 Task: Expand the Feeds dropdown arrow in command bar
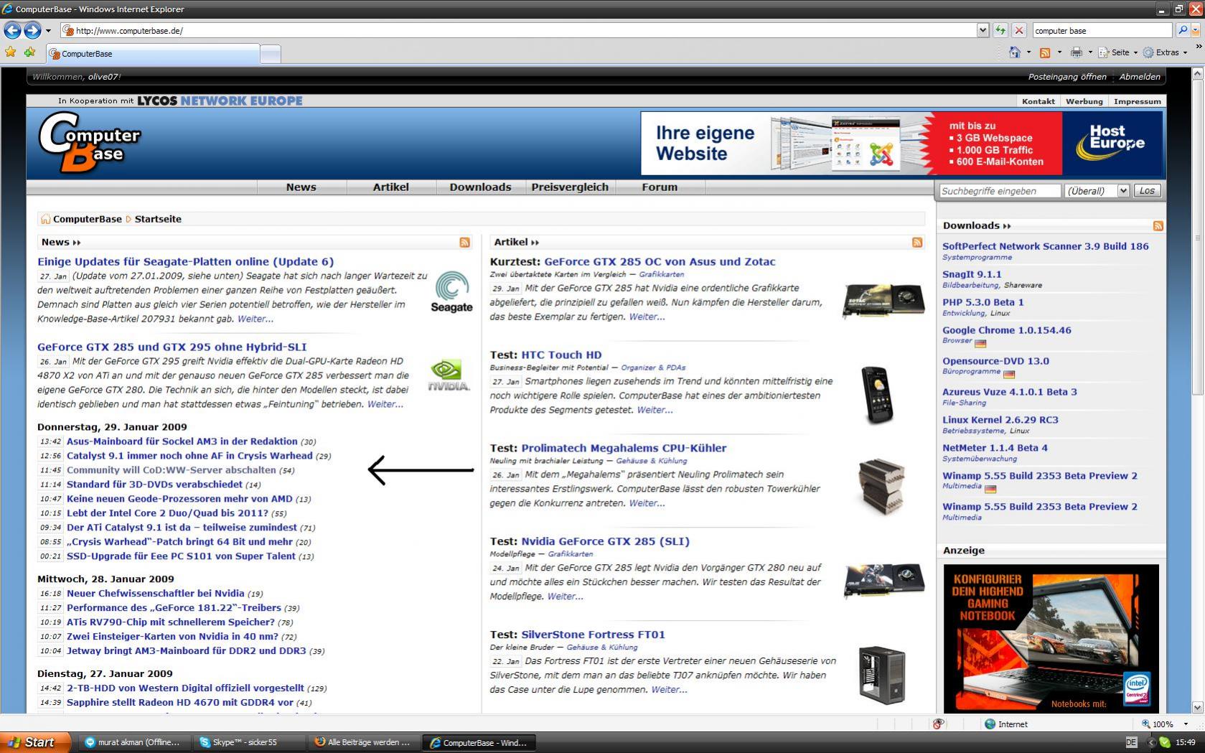[x=1059, y=52]
